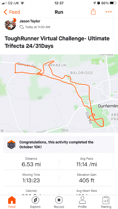The height and width of the screenshot is (209, 118).
Task: Tap the Avg Pace 11:14 /mi stat
Action: (x=87, y=162)
